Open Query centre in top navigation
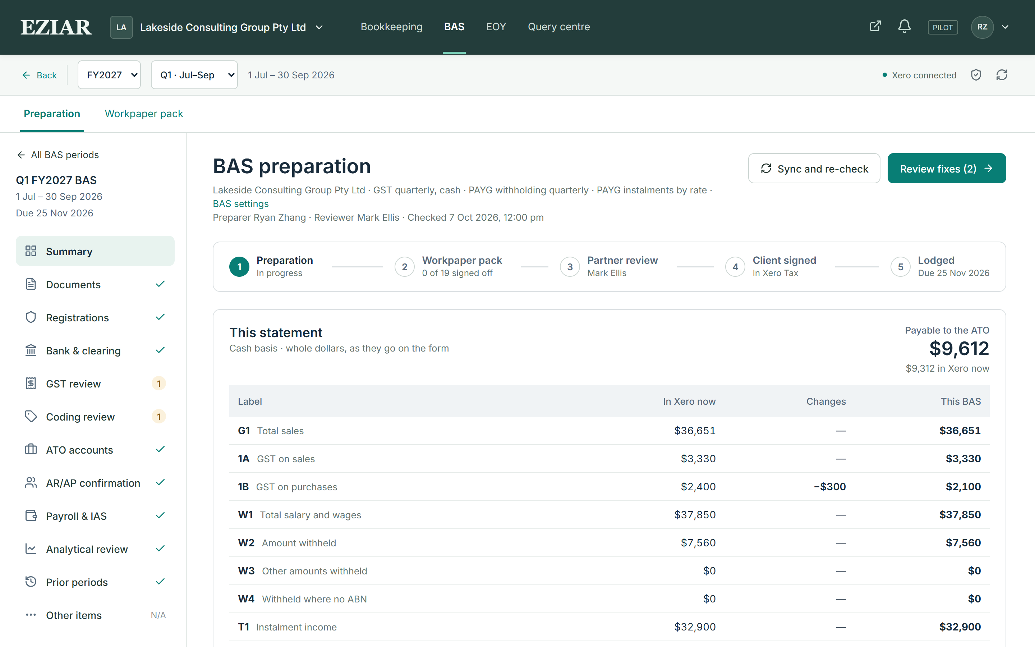The height and width of the screenshot is (647, 1035). 558,27
